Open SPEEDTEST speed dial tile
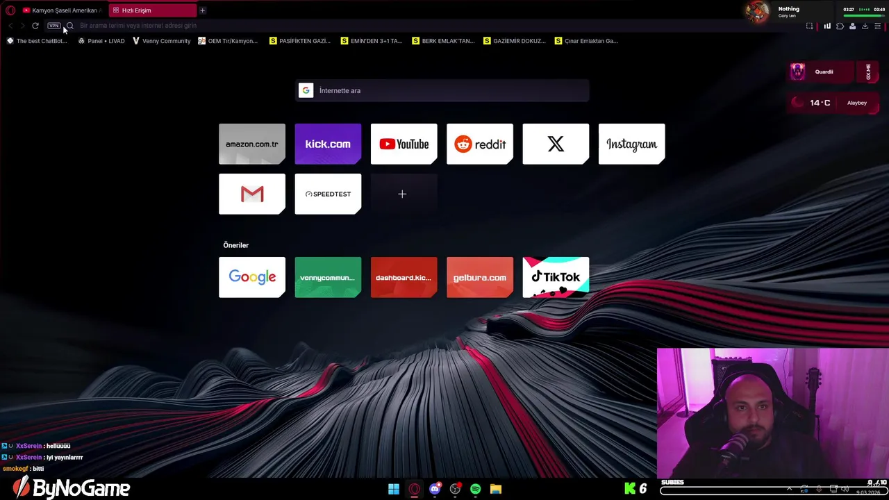Screen dimensions: 889x500 tap(328, 194)
